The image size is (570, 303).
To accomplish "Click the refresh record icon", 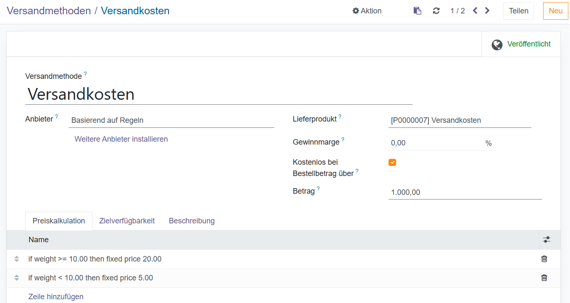I will pyautogui.click(x=436, y=11).
